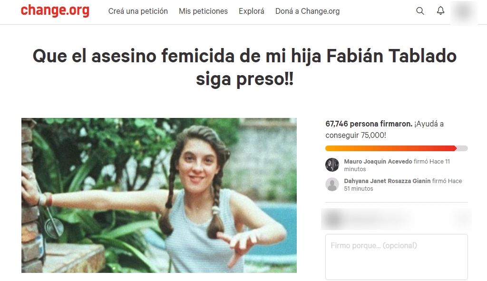Click Dahyana Janet Rosazza Gianin signer name

(x=387, y=181)
